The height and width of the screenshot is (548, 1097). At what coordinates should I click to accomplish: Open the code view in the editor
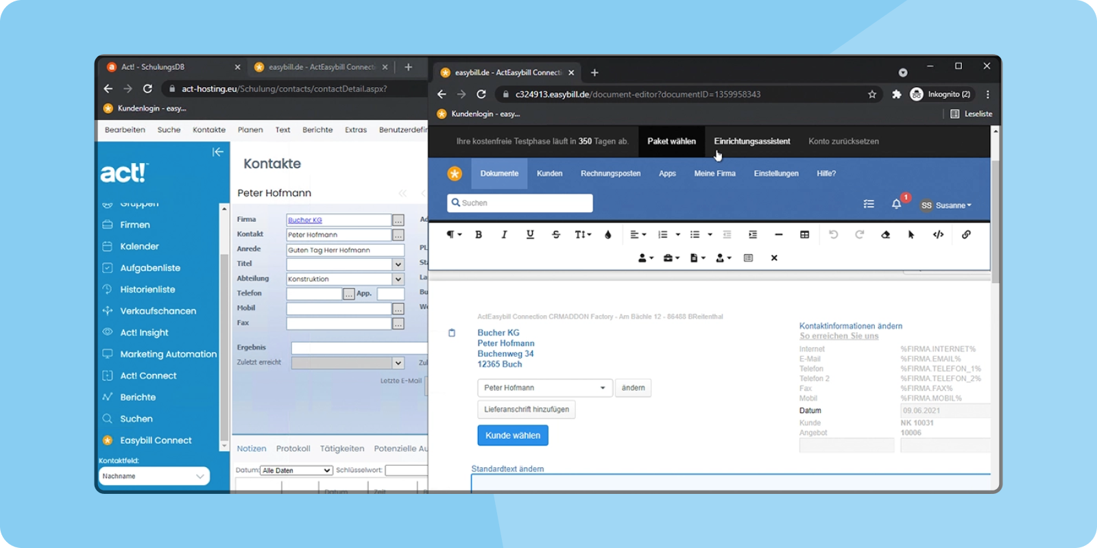(x=938, y=234)
